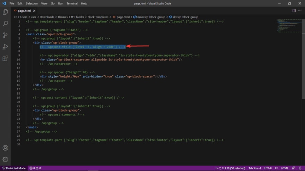The height and width of the screenshot is (171, 305).
Task: Open the Source Control view
Action: (5, 35)
